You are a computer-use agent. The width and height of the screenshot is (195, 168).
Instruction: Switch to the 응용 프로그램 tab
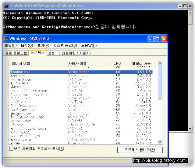(x=16, y=53)
